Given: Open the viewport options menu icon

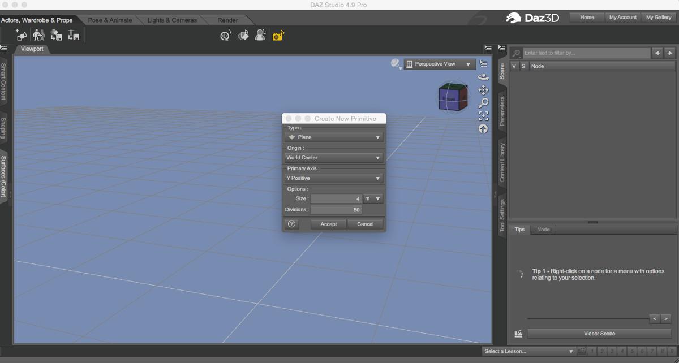Looking at the screenshot, I should pyautogui.click(x=483, y=64).
